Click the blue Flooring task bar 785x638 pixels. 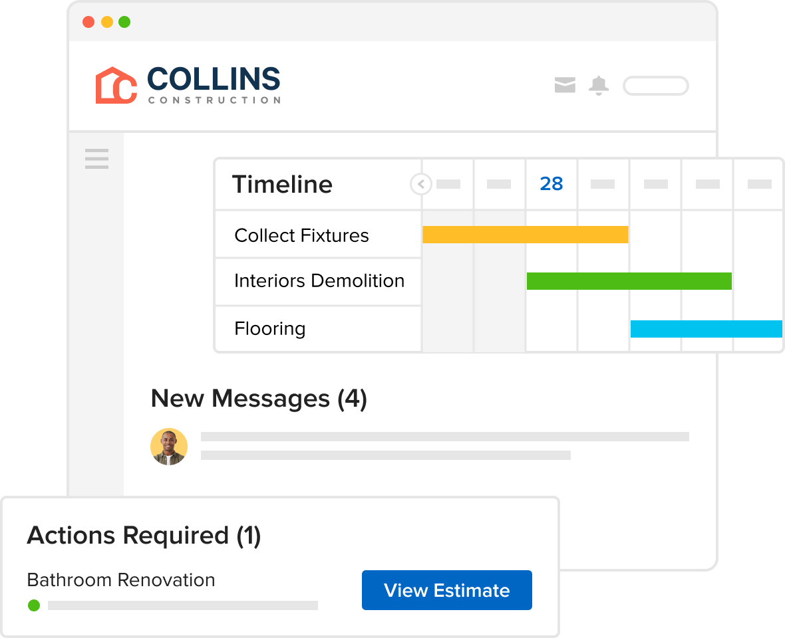(x=706, y=329)
